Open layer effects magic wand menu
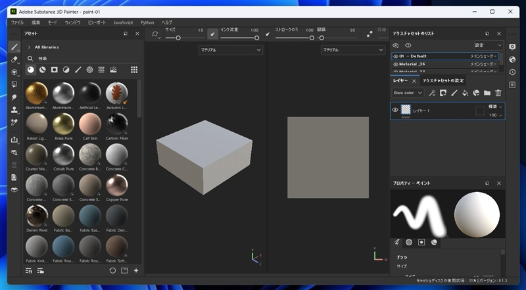The image size is (526, 290). click(x=432, y=93)
